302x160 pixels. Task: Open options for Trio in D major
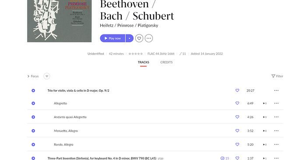(x=276, y=90)
